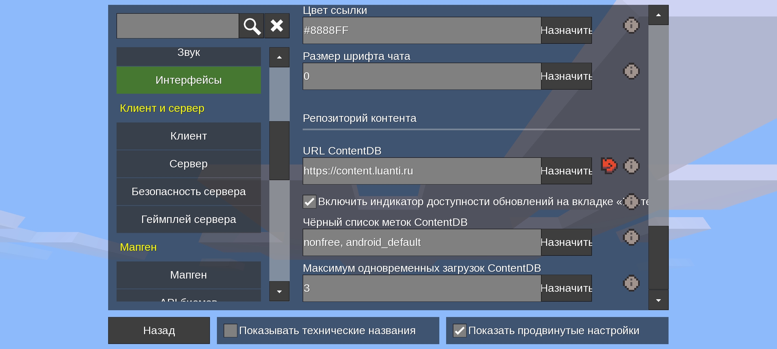Click the settings search text field
This screenshot has width=777, height=349.
coord(177,26)
